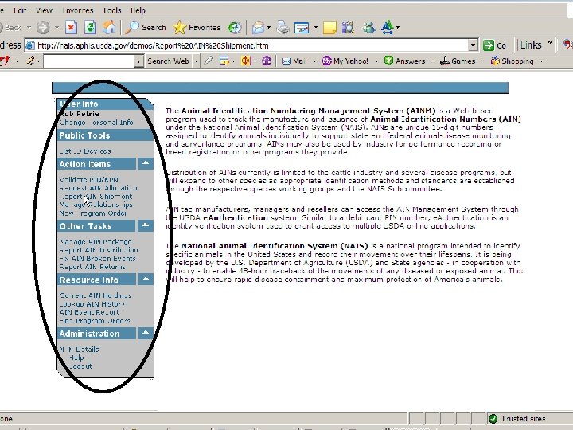
Task: Collapse the Action Items section arrow
Action: click(146, 163)
